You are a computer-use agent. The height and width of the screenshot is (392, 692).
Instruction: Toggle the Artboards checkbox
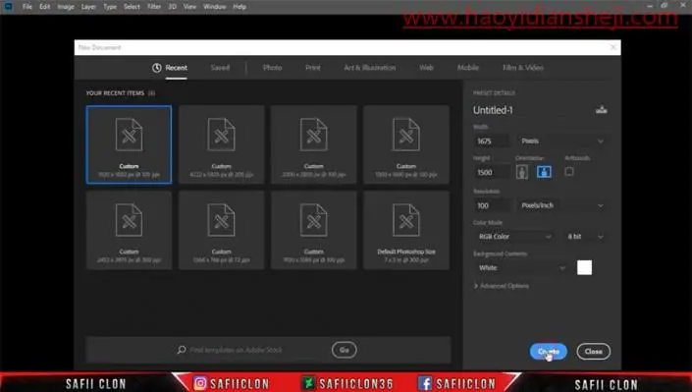pos(569,171)
